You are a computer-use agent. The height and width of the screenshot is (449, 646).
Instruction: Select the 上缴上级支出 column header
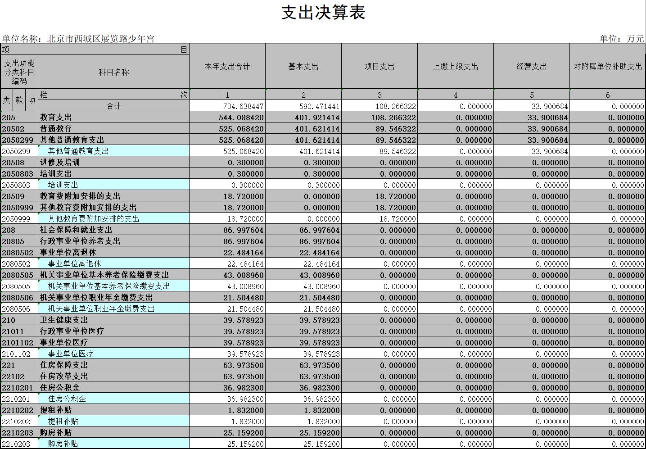pyautogui.click(x=456, y=66)
